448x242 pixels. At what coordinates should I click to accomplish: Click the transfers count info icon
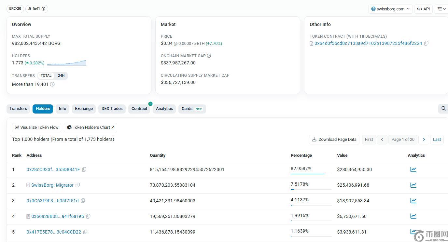pos(52,84)
